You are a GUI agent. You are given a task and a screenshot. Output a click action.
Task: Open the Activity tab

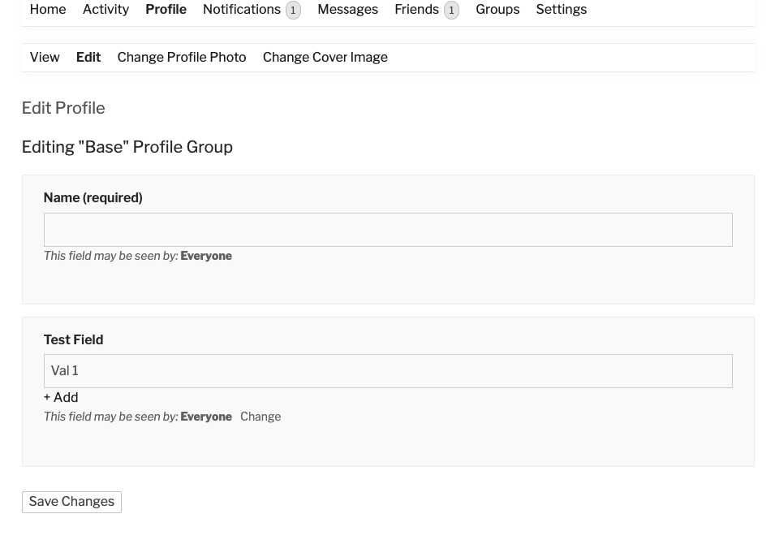pyautogui.click(x=105, y=10)
